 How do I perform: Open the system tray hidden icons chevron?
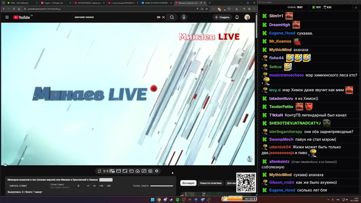coord(328,200)
